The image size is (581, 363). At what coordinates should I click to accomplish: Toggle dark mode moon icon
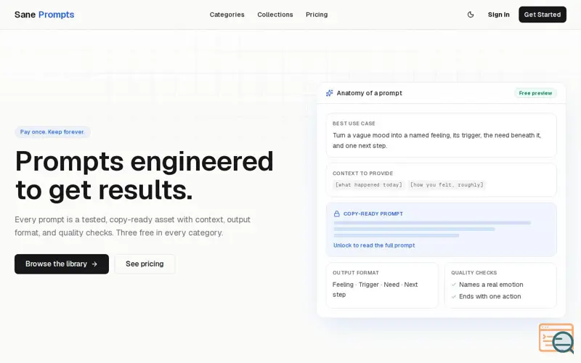[x=471, y=15]
